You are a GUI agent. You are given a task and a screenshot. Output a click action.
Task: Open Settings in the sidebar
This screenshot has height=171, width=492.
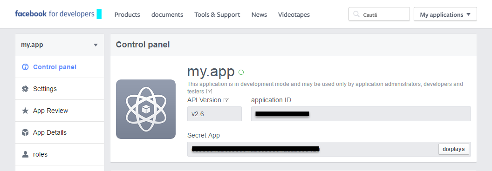pyautogui.click(x=60, y=89)
